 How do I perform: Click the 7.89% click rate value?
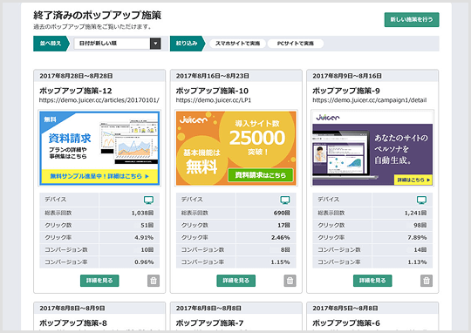[417, 237]
